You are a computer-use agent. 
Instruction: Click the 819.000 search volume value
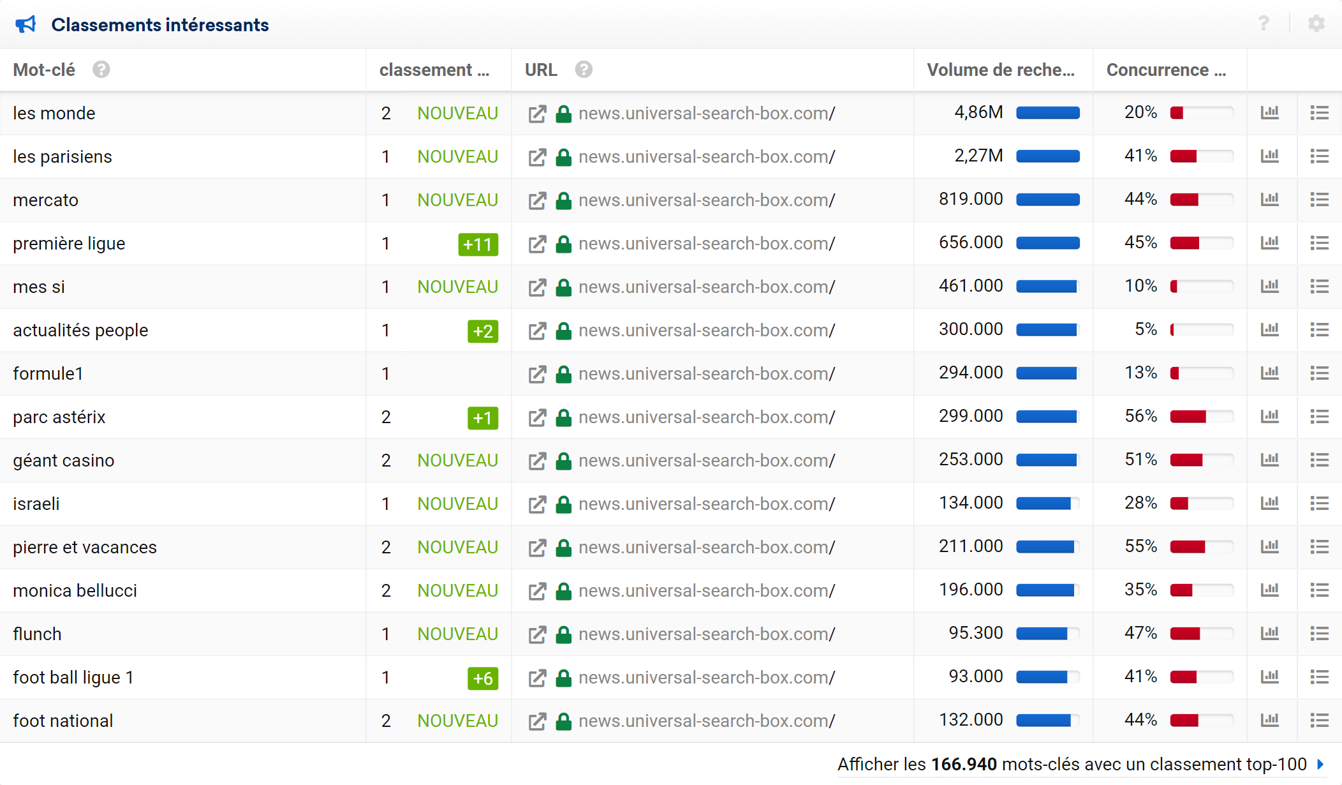pos(971,199)
